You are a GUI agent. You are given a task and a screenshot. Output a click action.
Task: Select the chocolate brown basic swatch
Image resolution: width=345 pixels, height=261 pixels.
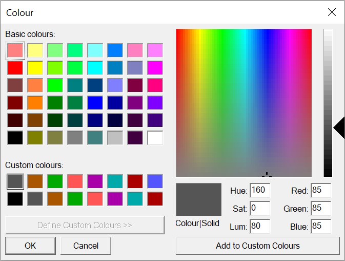[x=35, y=120]
